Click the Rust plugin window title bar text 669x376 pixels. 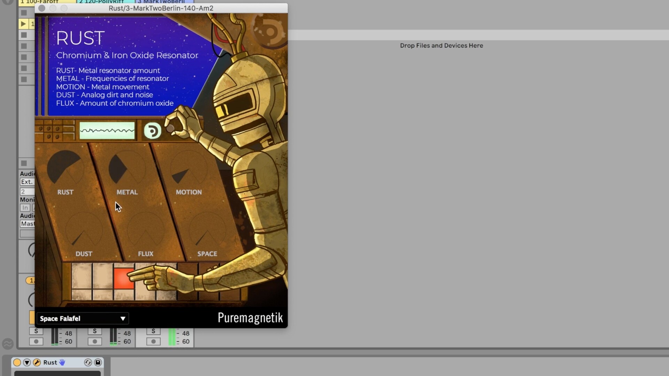point(161,8)
